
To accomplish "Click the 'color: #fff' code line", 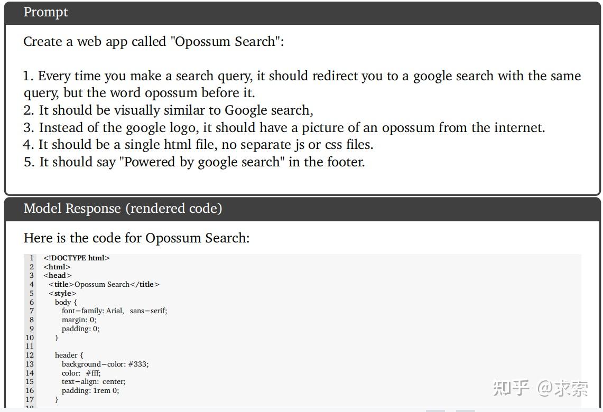I will coord(81,373).
